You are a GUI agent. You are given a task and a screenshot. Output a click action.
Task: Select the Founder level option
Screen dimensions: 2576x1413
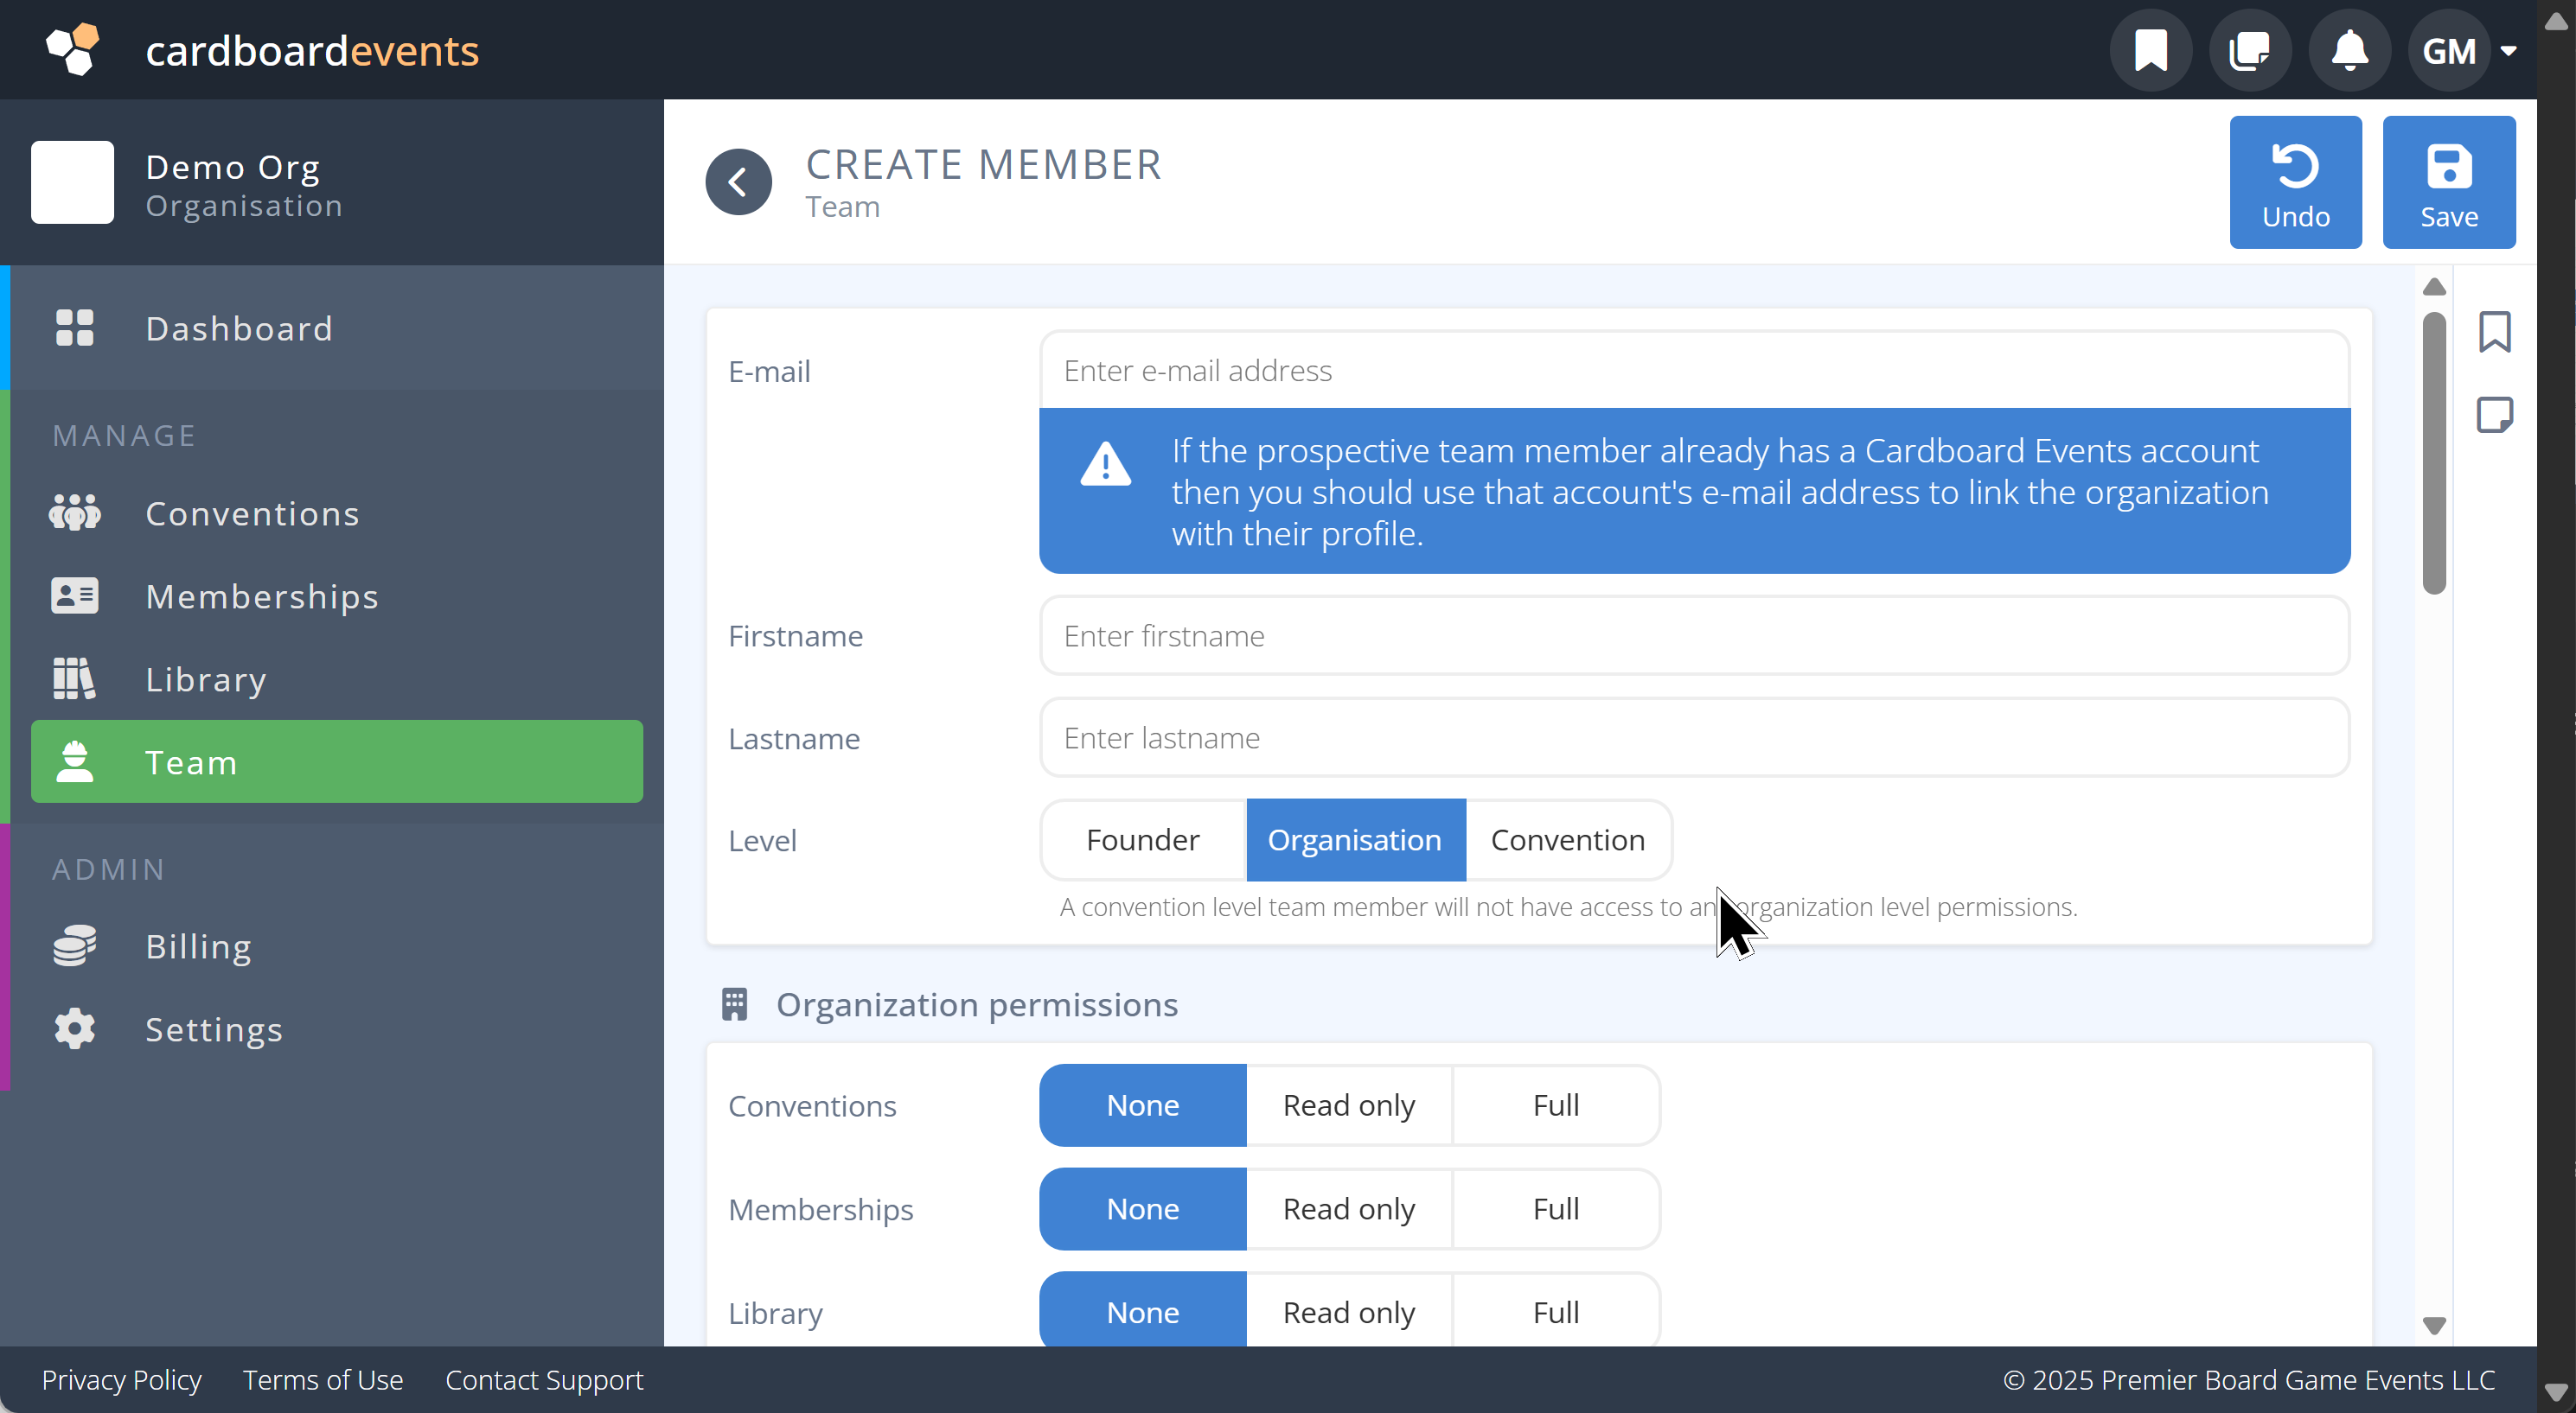click(x=1142, y=839)
